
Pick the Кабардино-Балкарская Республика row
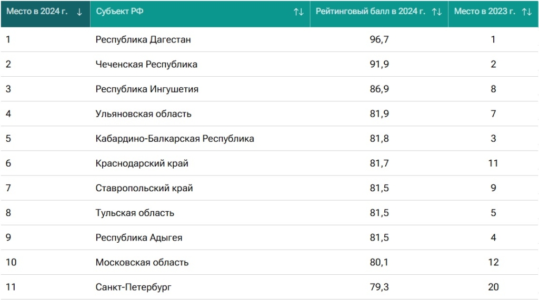[x=175, y=139]
